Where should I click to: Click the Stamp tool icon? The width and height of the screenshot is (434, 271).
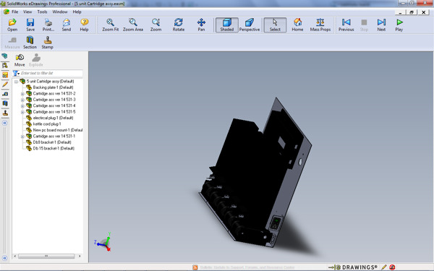(x=47, y=43)
